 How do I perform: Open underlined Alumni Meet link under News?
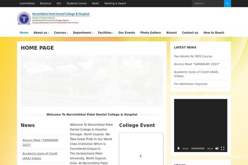[41, 143]
